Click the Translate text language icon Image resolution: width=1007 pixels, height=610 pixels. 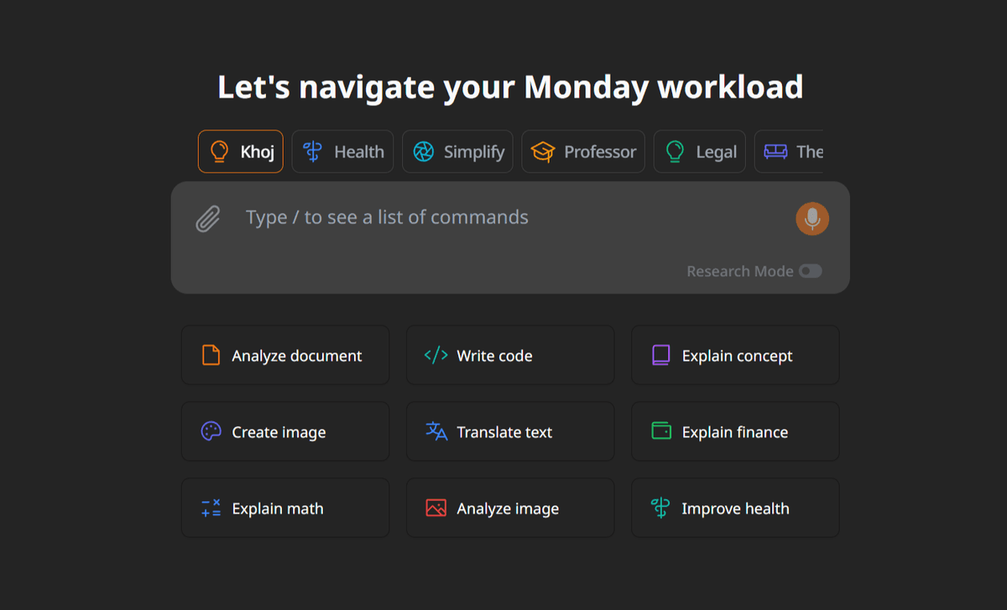pos(436,432)
